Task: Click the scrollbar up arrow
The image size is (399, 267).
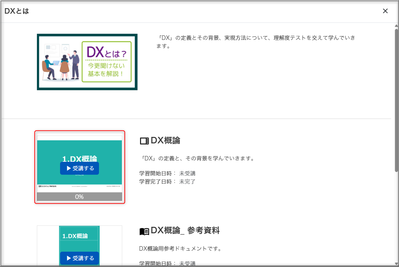Action: click(396, 26)
